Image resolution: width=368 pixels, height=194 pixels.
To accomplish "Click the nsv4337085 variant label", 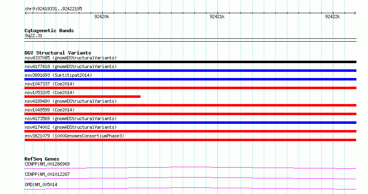I will click(71, 58).
